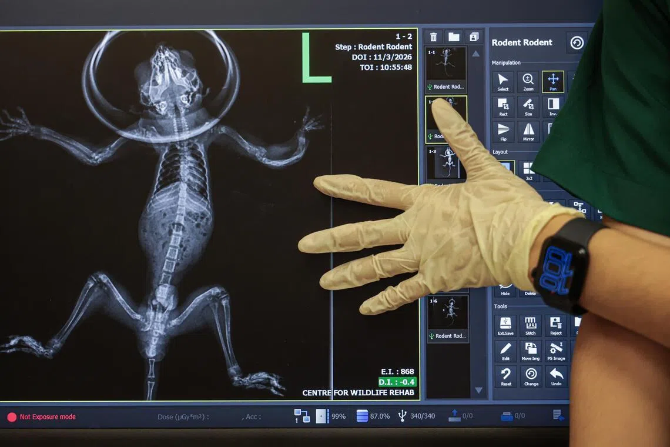Open the Stitch tool
Screen dimensions: 670x447
(530, 326)
